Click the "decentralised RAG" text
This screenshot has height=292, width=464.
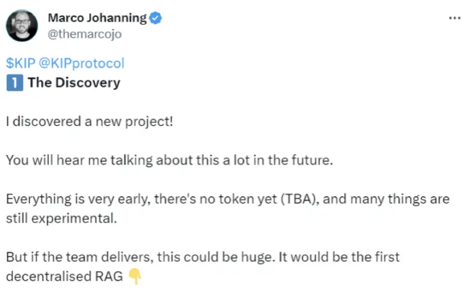pyautogui.click(x=65, y=277)
